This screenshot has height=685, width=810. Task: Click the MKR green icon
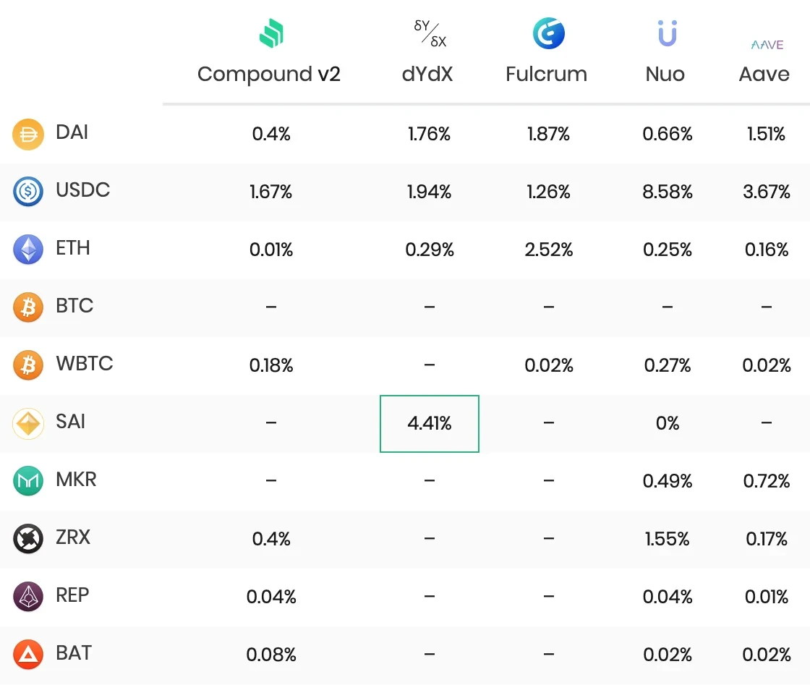click(28, 481)
